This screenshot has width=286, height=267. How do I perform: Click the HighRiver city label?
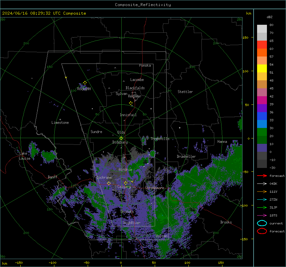click(x=132, y=223)
